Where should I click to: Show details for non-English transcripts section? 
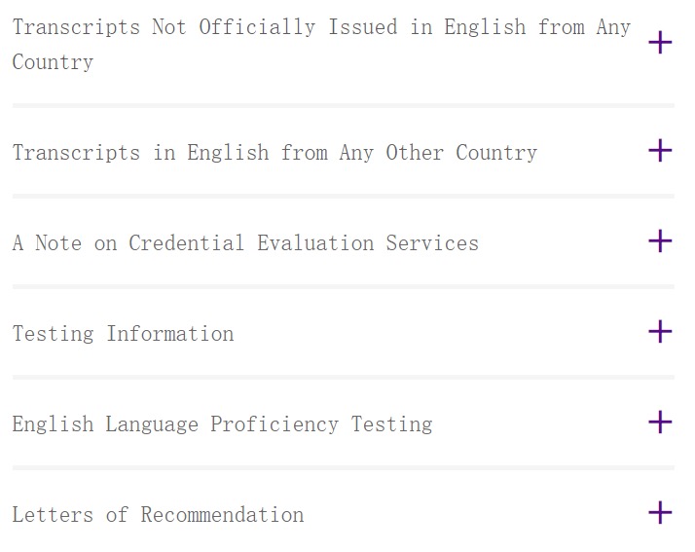click(x=660, y=43)
